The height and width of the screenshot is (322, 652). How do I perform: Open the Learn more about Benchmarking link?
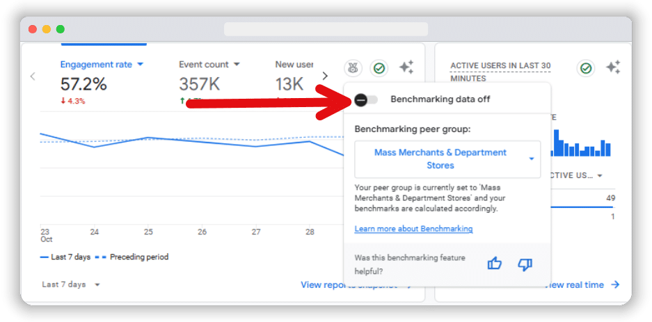413,229
